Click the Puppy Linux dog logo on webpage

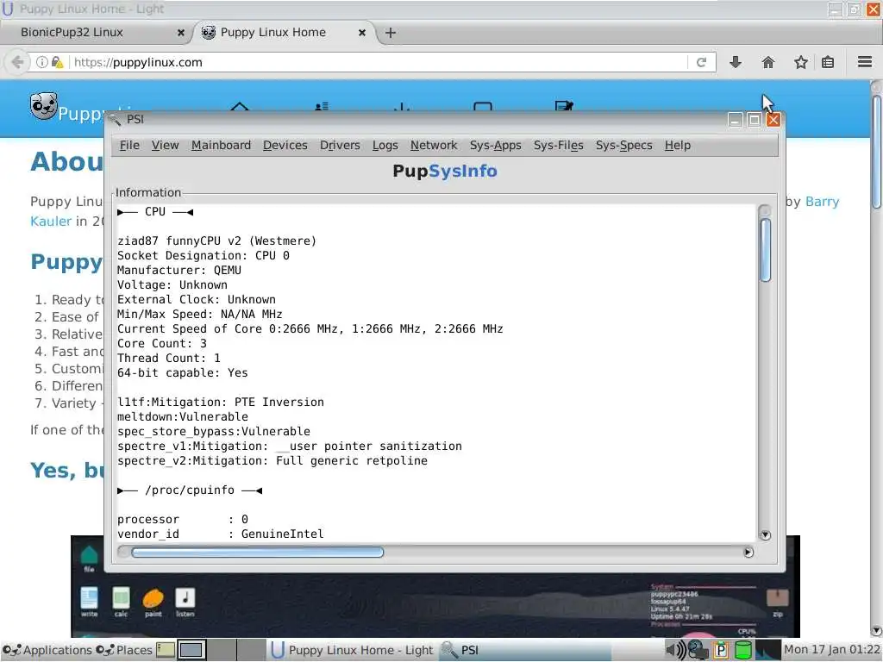(43, 106)
